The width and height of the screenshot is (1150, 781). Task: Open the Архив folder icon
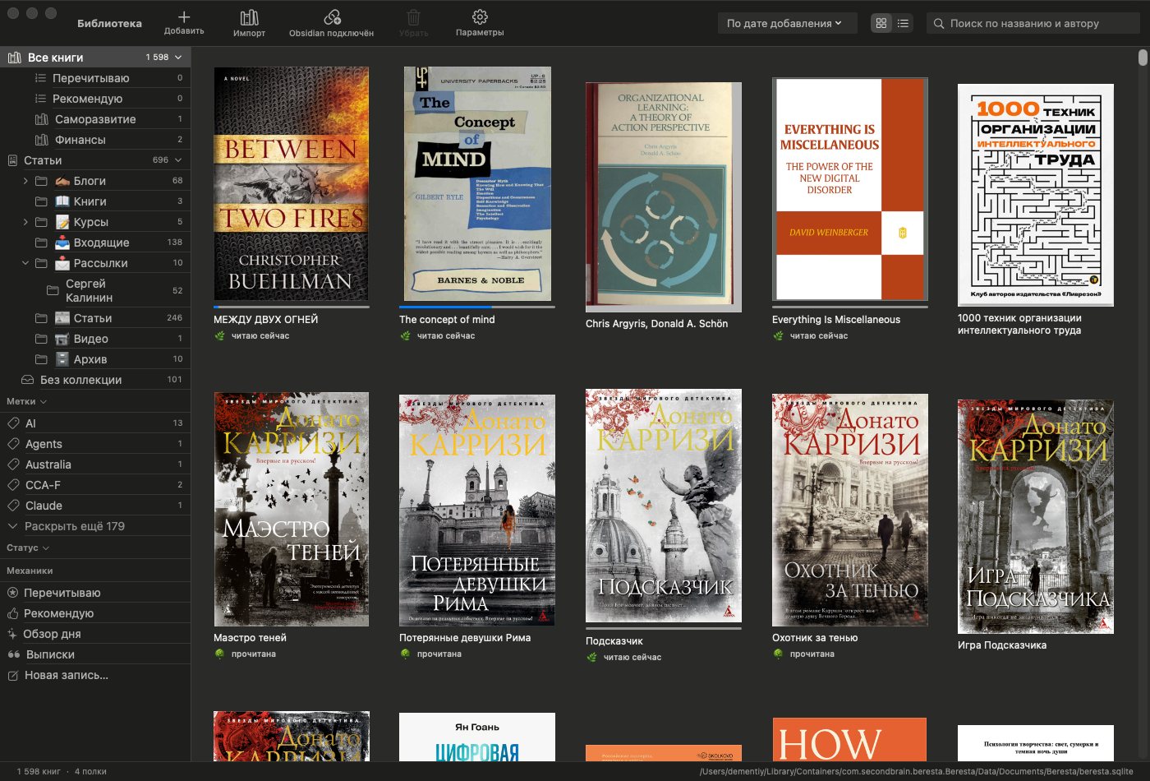(41, 359)
